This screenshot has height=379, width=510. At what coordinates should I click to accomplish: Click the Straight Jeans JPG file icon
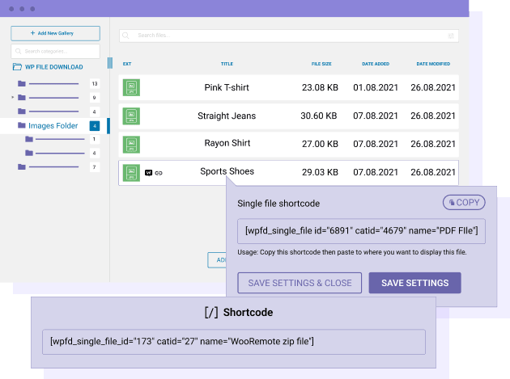(130, 116)
